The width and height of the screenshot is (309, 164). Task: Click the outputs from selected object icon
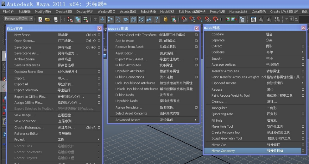[234, 19]
